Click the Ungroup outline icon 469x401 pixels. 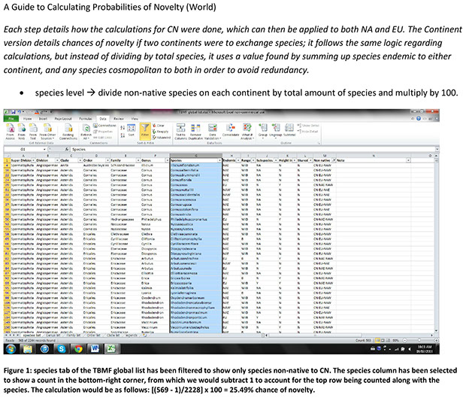pyautogui.click(x=276, y=130)
